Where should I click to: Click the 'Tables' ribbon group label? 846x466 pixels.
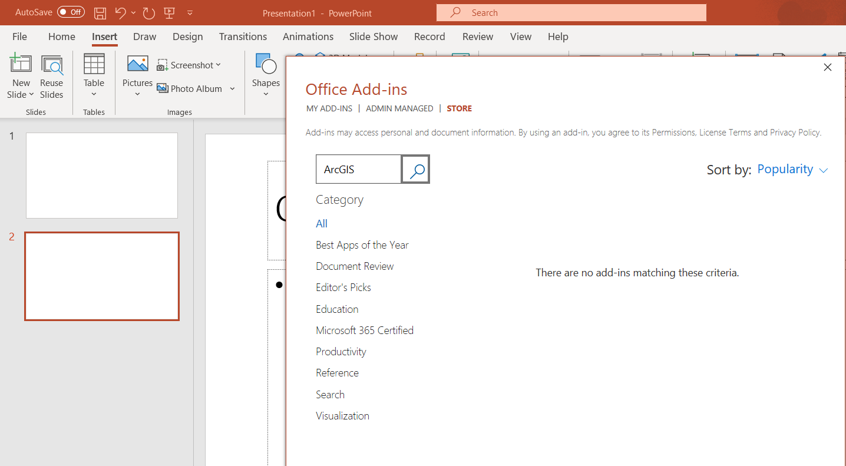[x=94, y=112]
